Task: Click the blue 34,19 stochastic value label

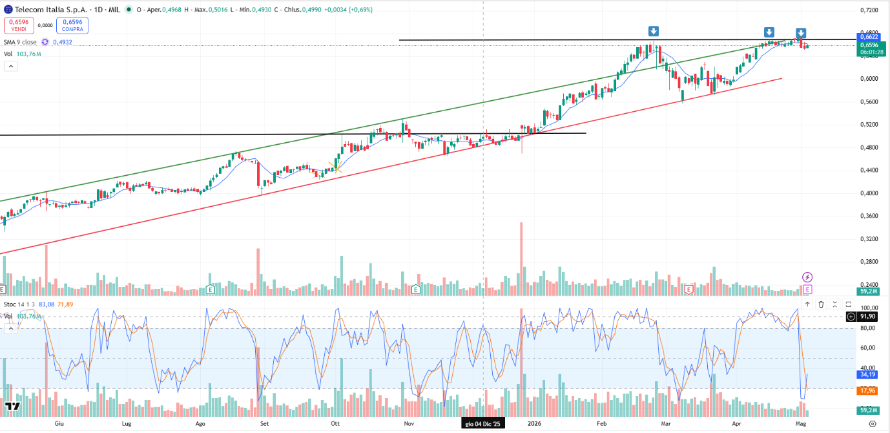Action: click(x=867, y=374)
